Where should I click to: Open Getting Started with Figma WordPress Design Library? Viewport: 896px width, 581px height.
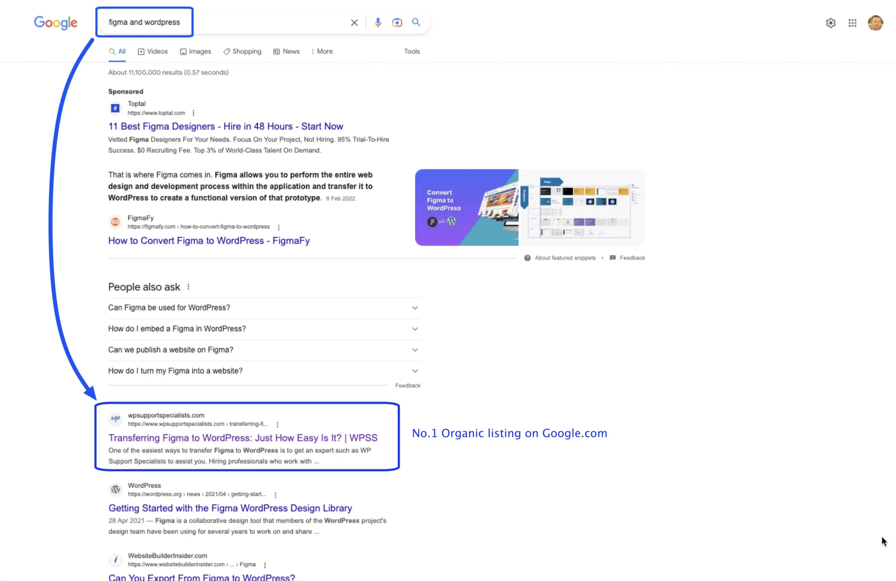(230, 508)
